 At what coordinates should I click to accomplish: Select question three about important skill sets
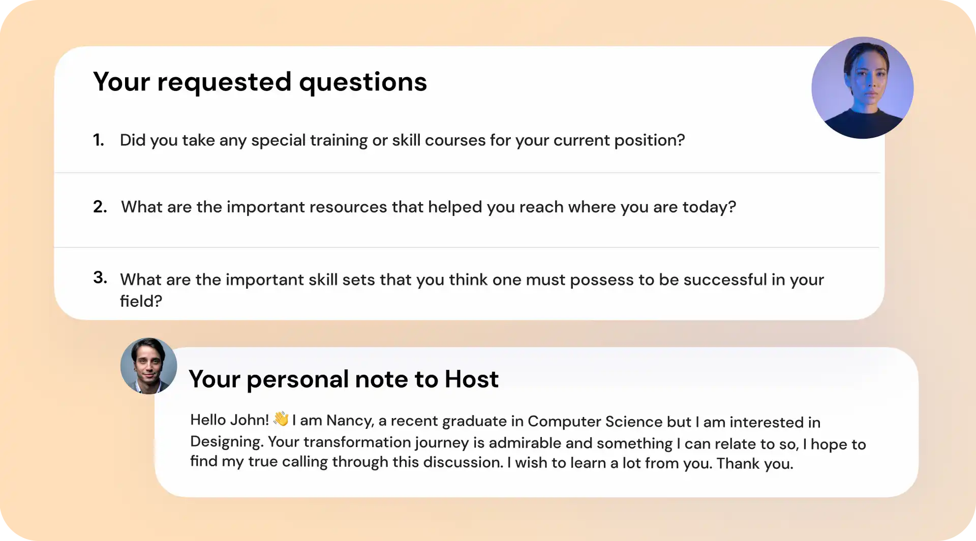click(472, 290)
